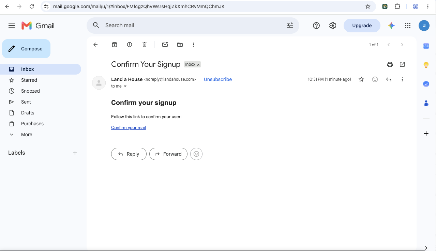Click sender name Land a House

click(x=127, y=79)
